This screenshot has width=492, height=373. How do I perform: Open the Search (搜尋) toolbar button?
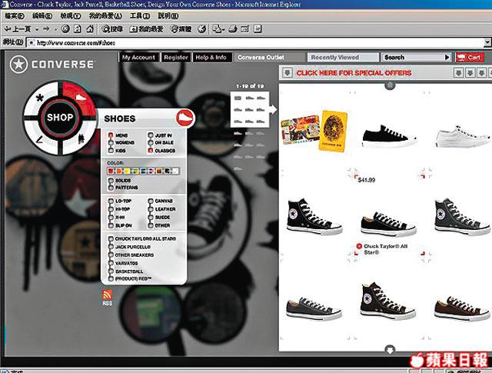coord(112,29)
